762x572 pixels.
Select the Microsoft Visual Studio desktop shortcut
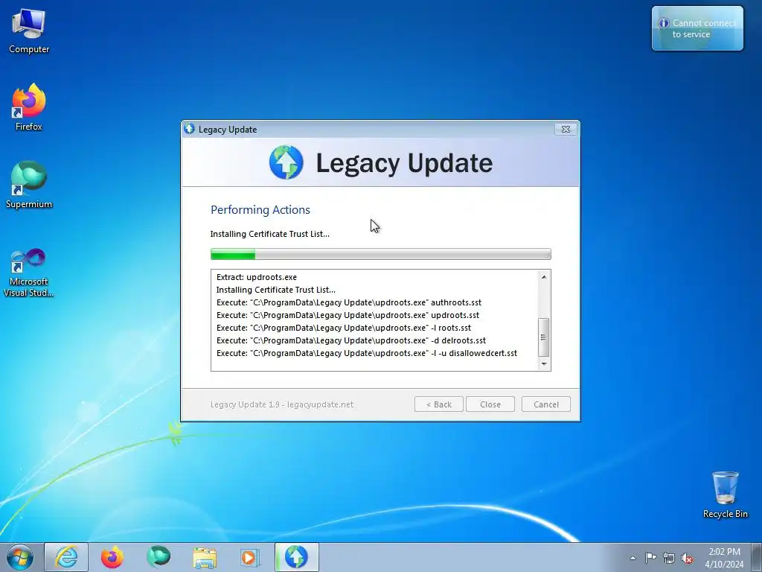(29, 273)
